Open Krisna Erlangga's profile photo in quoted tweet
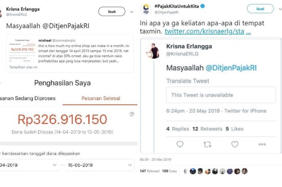The width and height of the screenshot is (282, 187). point(153,51)
